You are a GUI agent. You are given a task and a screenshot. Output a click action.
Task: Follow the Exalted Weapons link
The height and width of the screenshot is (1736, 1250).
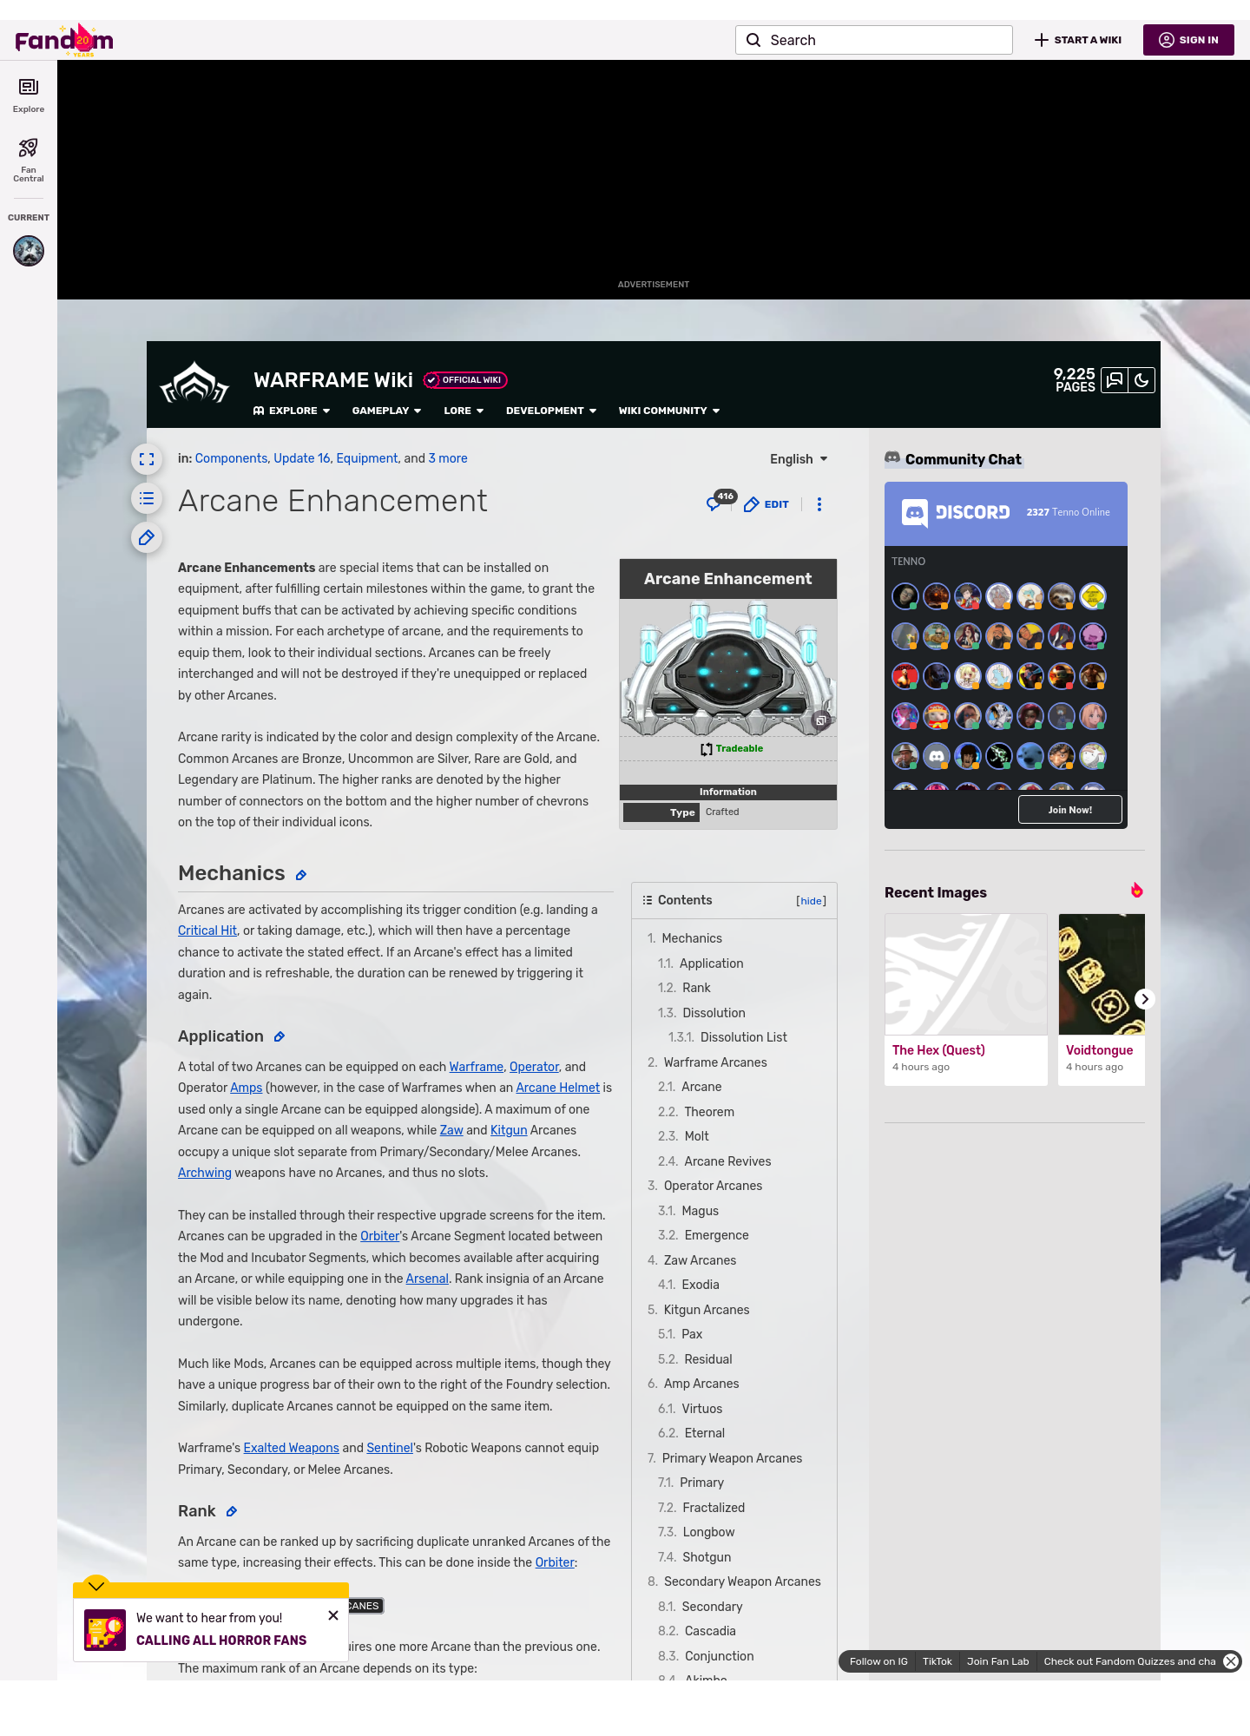291,1448
